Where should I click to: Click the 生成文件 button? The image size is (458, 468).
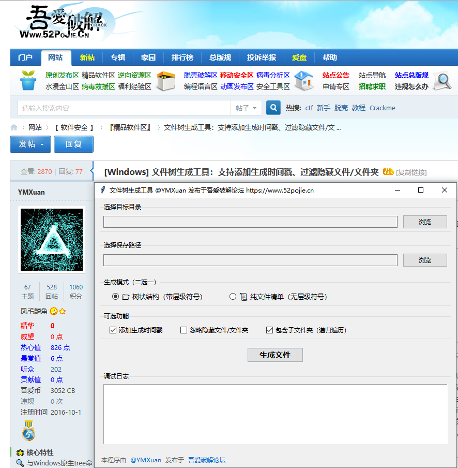[x=275, y=355]
